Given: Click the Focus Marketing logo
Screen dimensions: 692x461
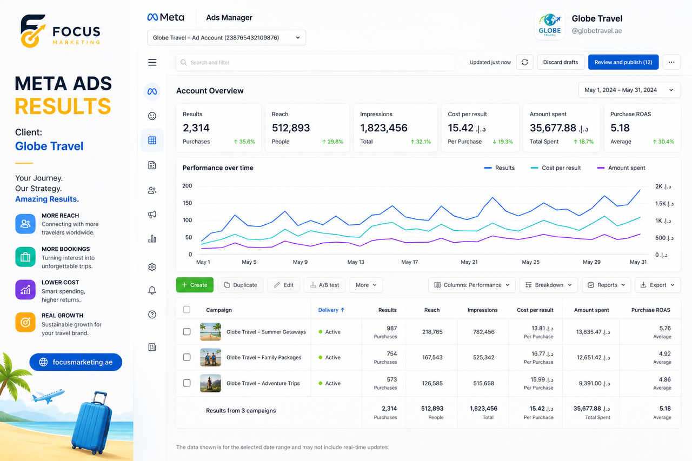Looking at the screenshot, I should [x=60, y=31].
